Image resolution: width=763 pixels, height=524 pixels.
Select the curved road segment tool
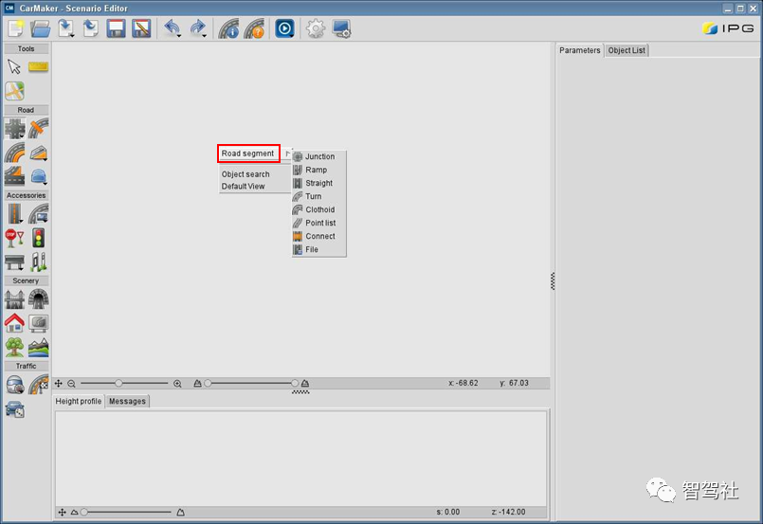pos(14,153)
